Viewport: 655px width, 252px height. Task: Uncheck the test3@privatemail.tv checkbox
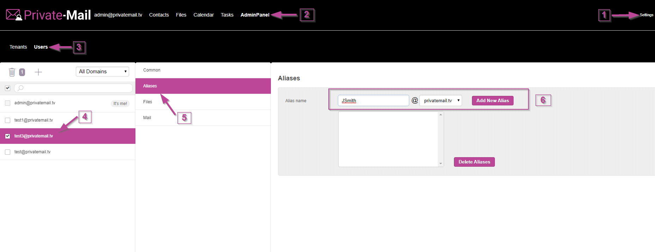point(8,136)
